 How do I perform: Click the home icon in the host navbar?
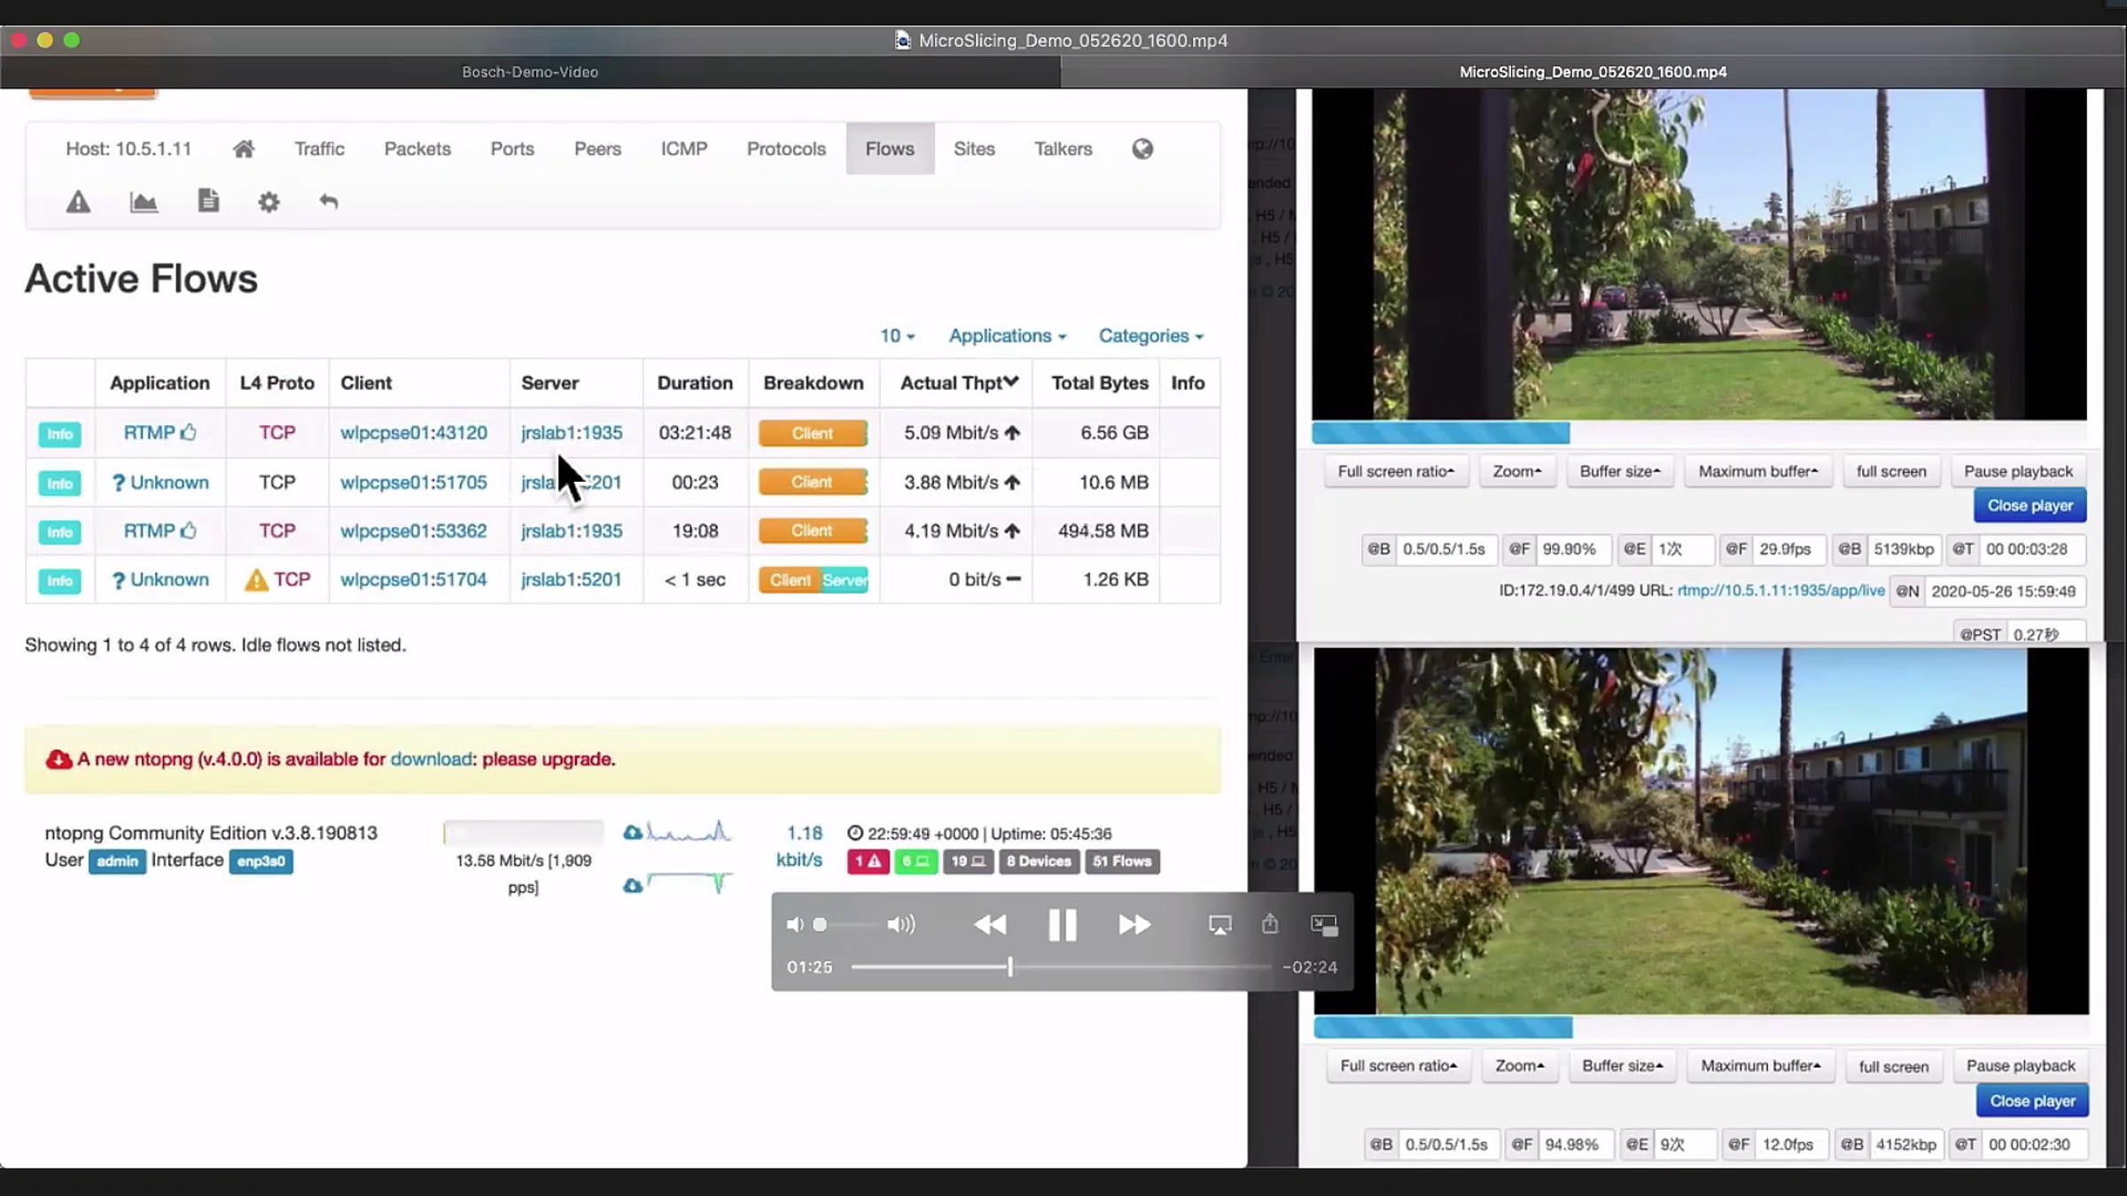(244, 149)
